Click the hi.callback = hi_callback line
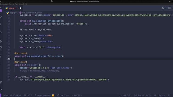This screenshot has width=173, height=97. (35, 30)
